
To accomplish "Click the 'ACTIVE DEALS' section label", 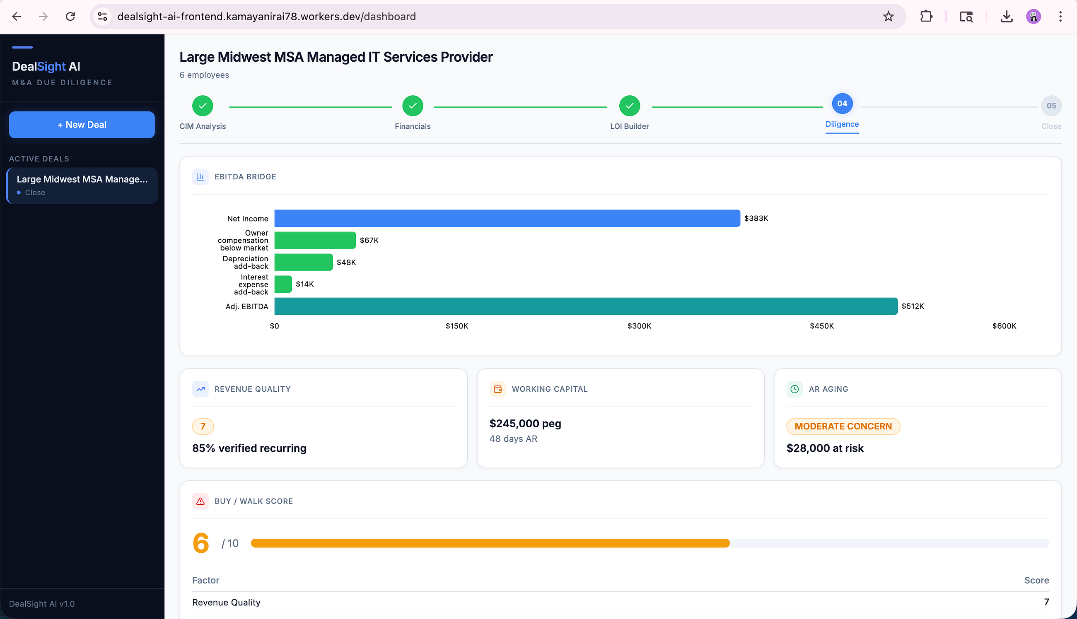I will 39,159.
